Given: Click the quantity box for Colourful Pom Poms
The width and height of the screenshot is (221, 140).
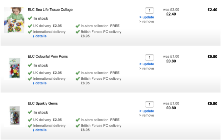Looking at the screenshot, I should point(150,57).
